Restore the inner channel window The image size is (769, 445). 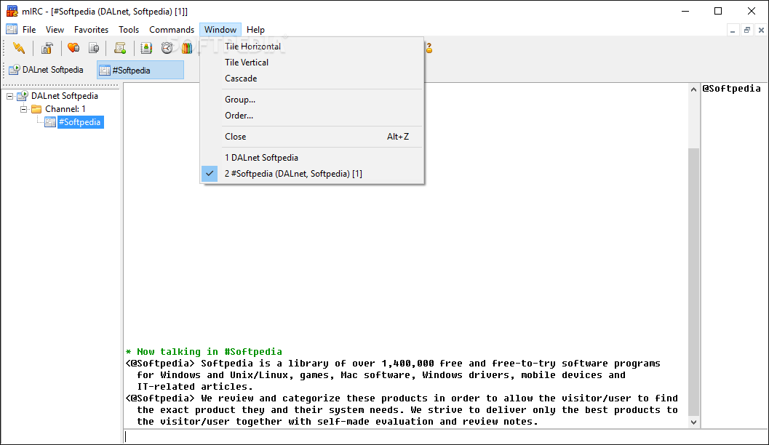coord(747,31)
